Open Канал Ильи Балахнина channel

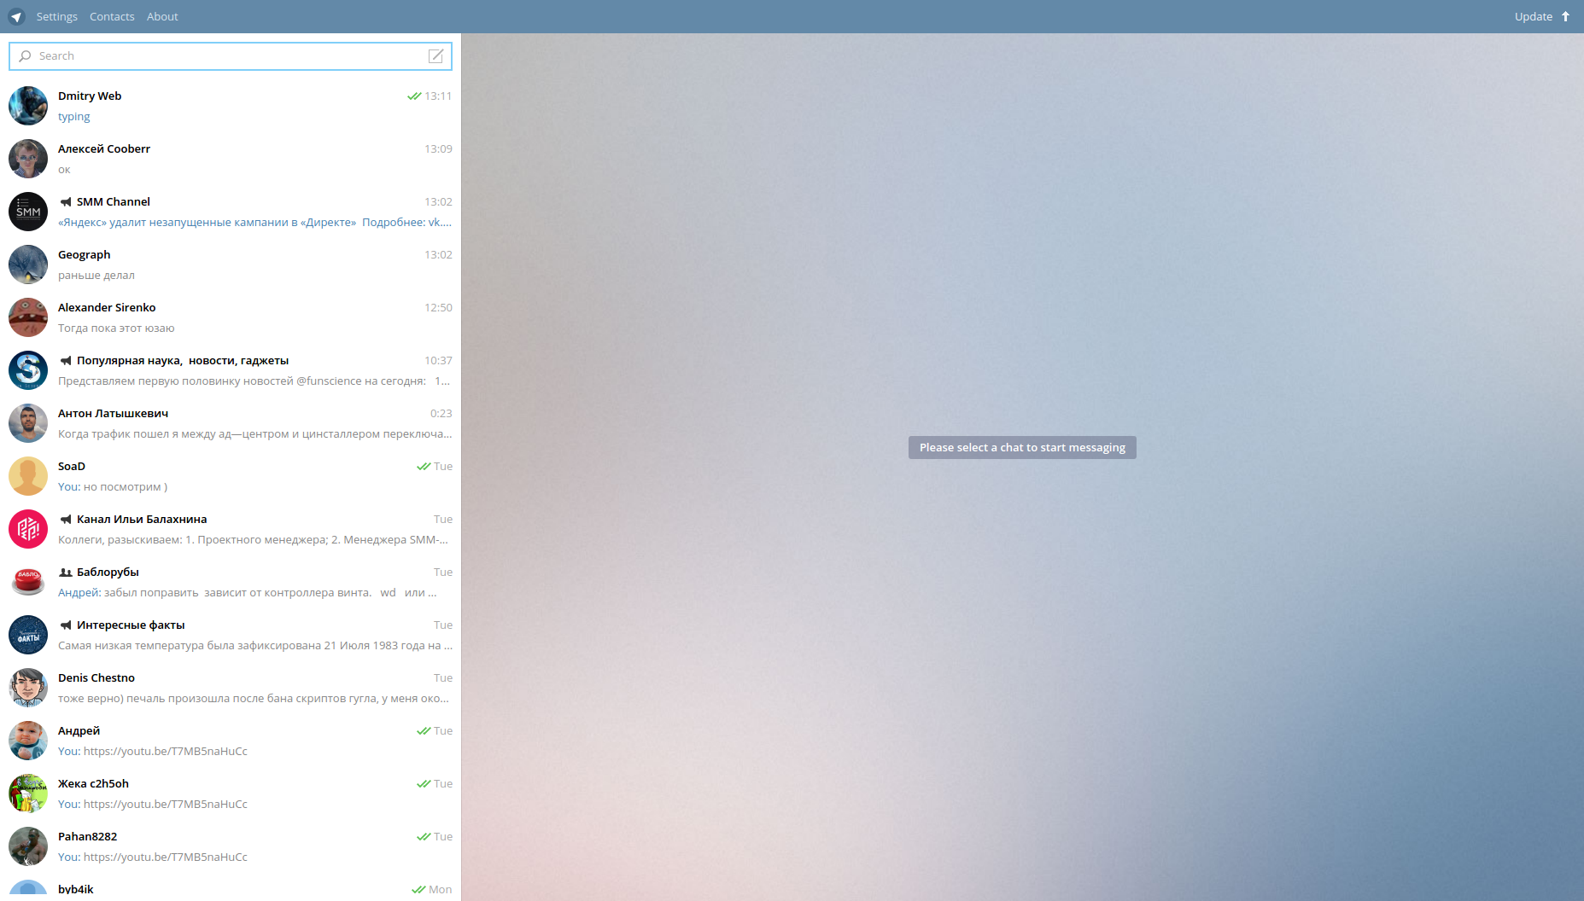(231, 529)
